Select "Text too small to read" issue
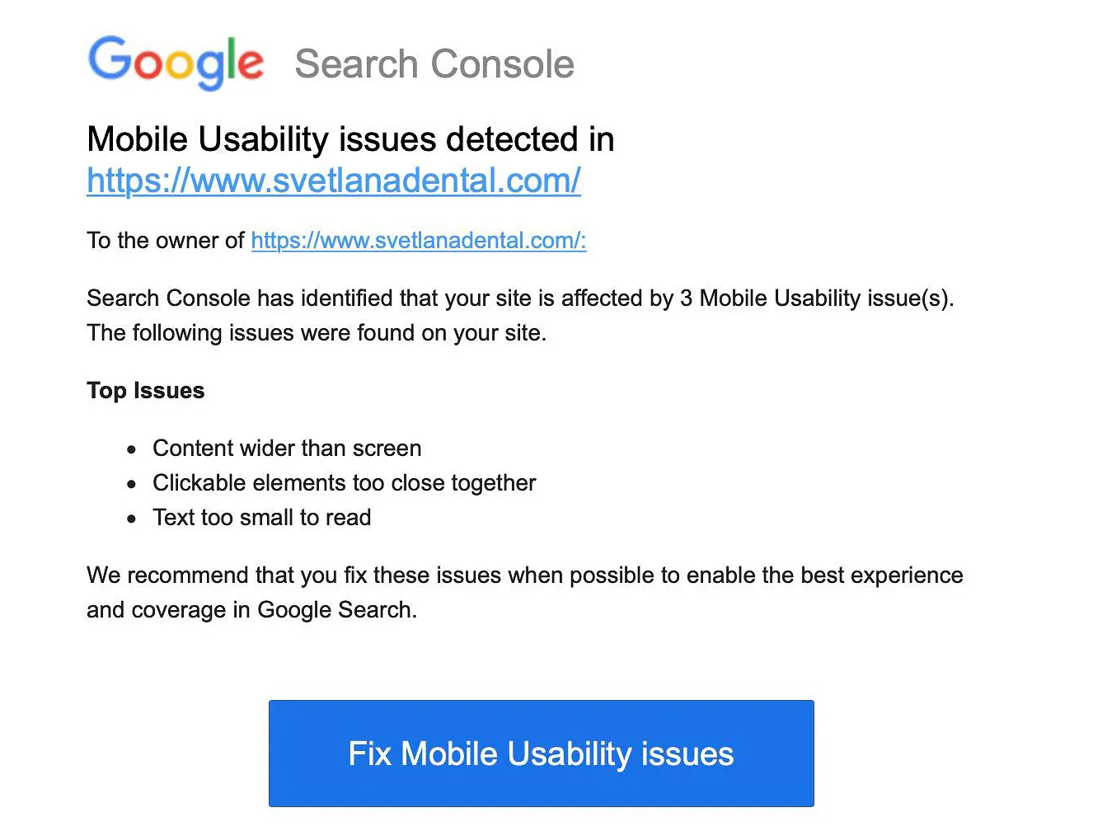This screenshot has width=1093, height=836. [x=261, y=518]
